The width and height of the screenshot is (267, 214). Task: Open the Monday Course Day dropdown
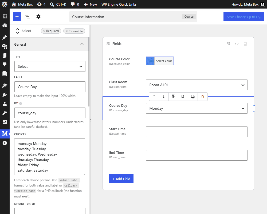tap(197, 108)
